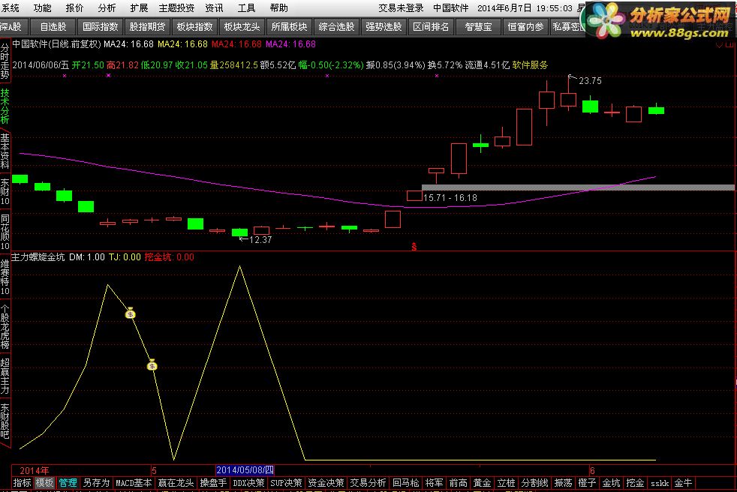Open the 东财10 side tab
The width and height of the screenshot is (737, 492).
(5, 192)
